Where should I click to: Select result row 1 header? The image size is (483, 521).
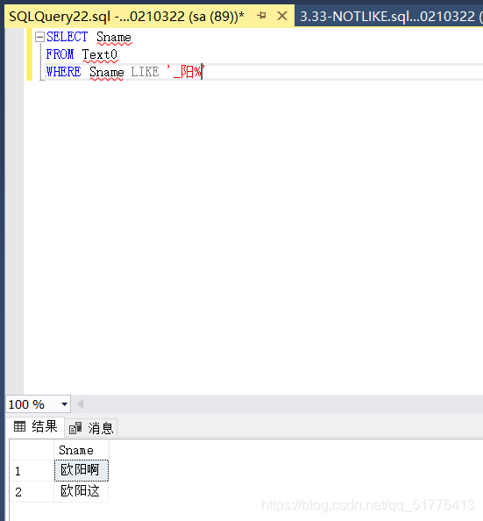point(32,470)
